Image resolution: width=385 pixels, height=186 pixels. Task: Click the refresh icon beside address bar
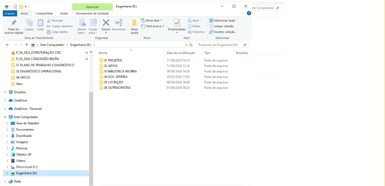pos(191,45)
